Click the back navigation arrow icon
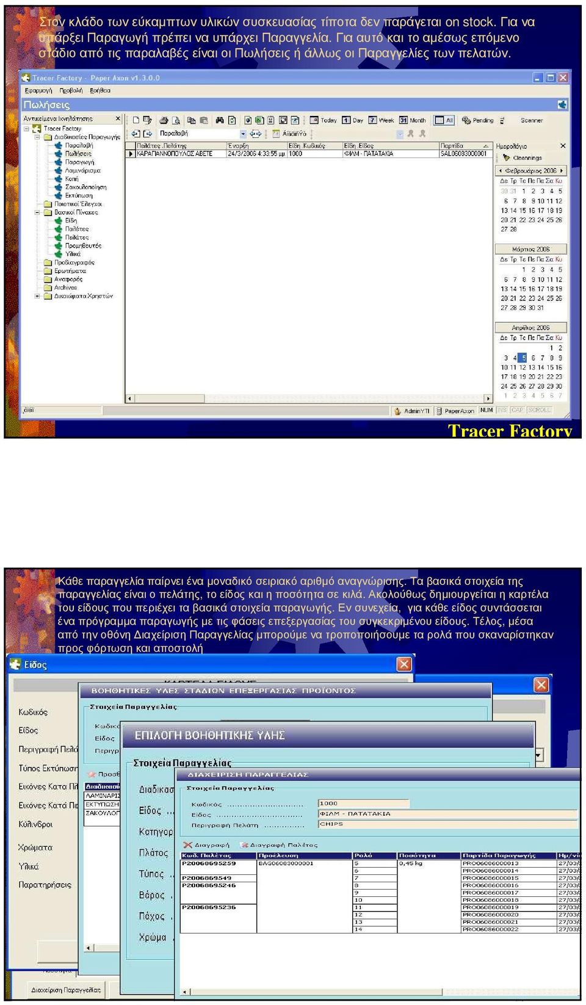 [136, 134]
